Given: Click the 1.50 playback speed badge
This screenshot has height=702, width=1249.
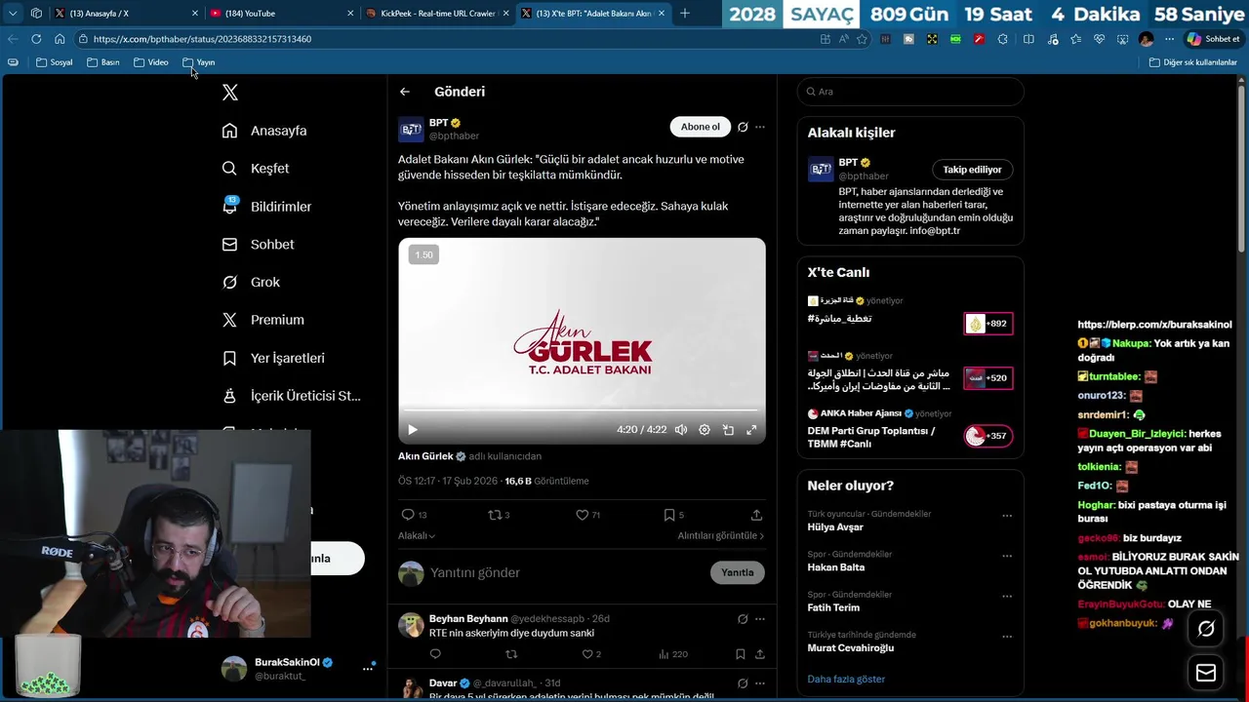Looking at the screenshot, I should point(423,254).
